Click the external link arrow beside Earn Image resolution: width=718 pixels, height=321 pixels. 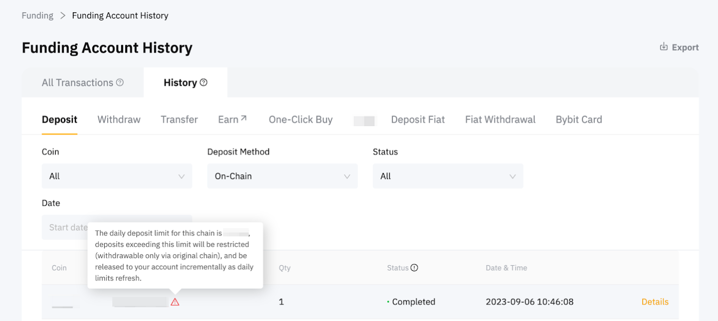tap(244, 118)
